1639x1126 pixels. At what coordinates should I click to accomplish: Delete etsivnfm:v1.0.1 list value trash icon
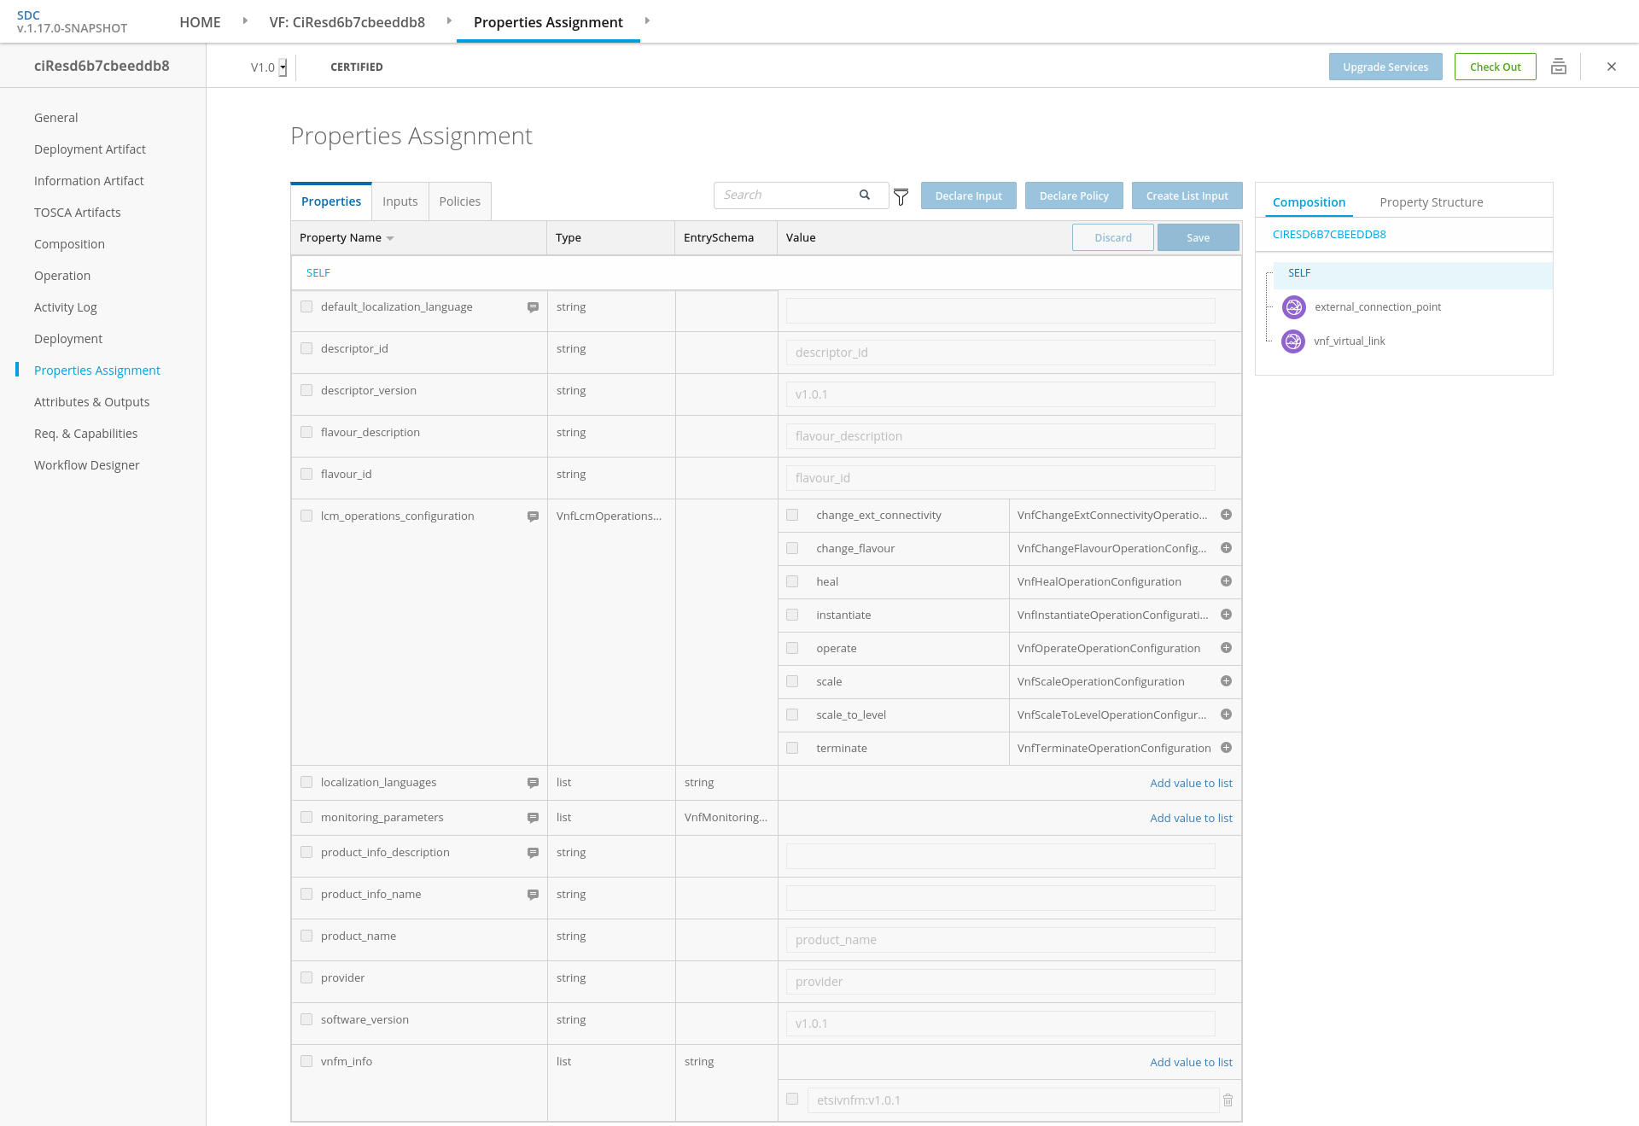[1228, 1100]
